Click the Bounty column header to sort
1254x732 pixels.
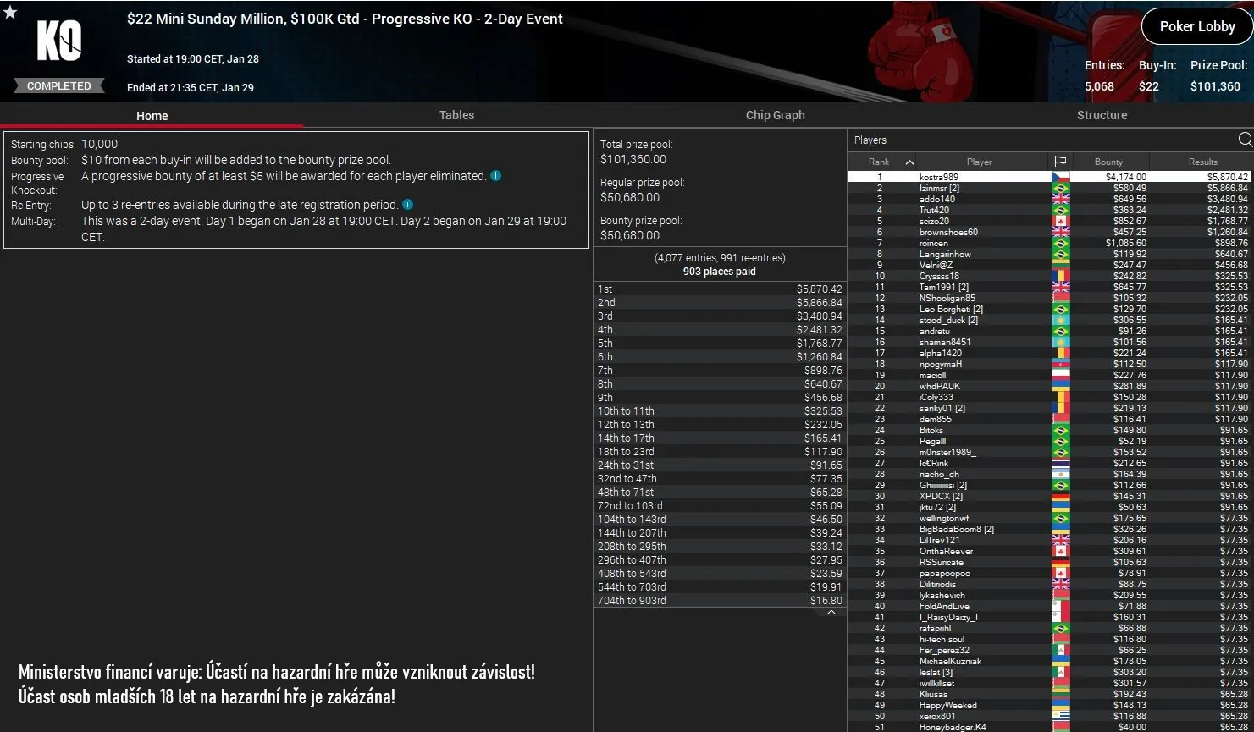click(1109, 161)
